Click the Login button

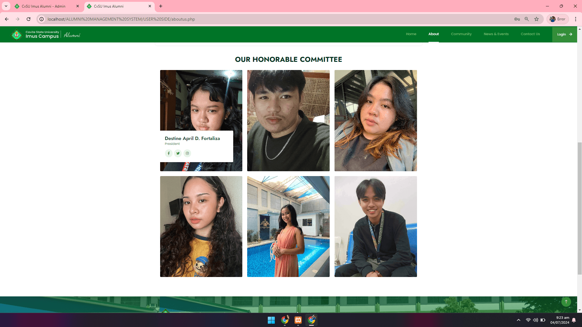pyautogui.click(x=564, y=34)
